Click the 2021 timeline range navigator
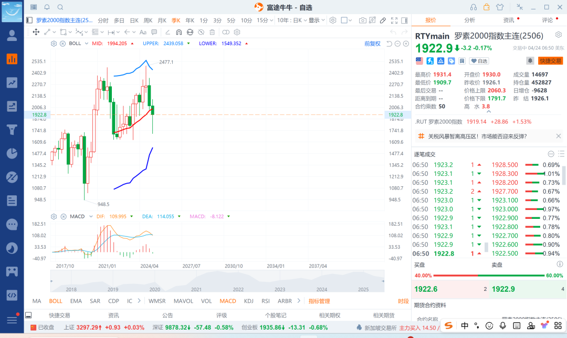 click(196, 289)
